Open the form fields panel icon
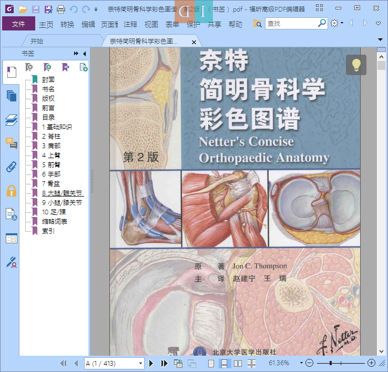Image resolution: width=388 pixels, height=372 pixels. click(12, 238)
